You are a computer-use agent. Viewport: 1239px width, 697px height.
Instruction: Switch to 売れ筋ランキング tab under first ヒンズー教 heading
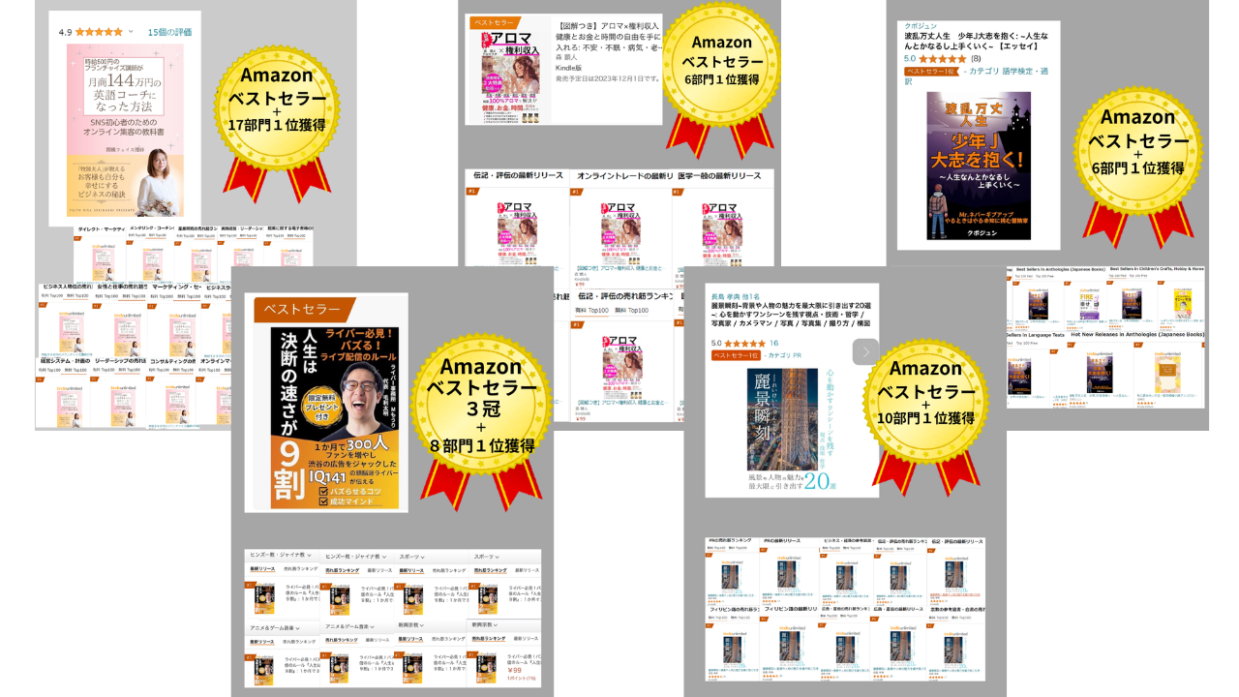pos(300,570)
